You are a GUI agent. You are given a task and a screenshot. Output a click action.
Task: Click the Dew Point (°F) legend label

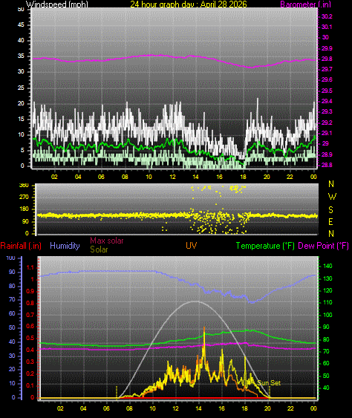tap(323, 246)
